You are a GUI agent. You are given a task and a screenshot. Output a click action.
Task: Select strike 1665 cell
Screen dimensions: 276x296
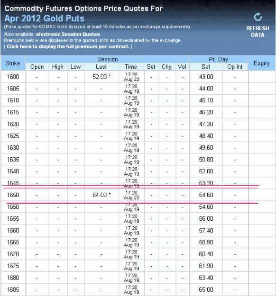[x=13, y=242]
